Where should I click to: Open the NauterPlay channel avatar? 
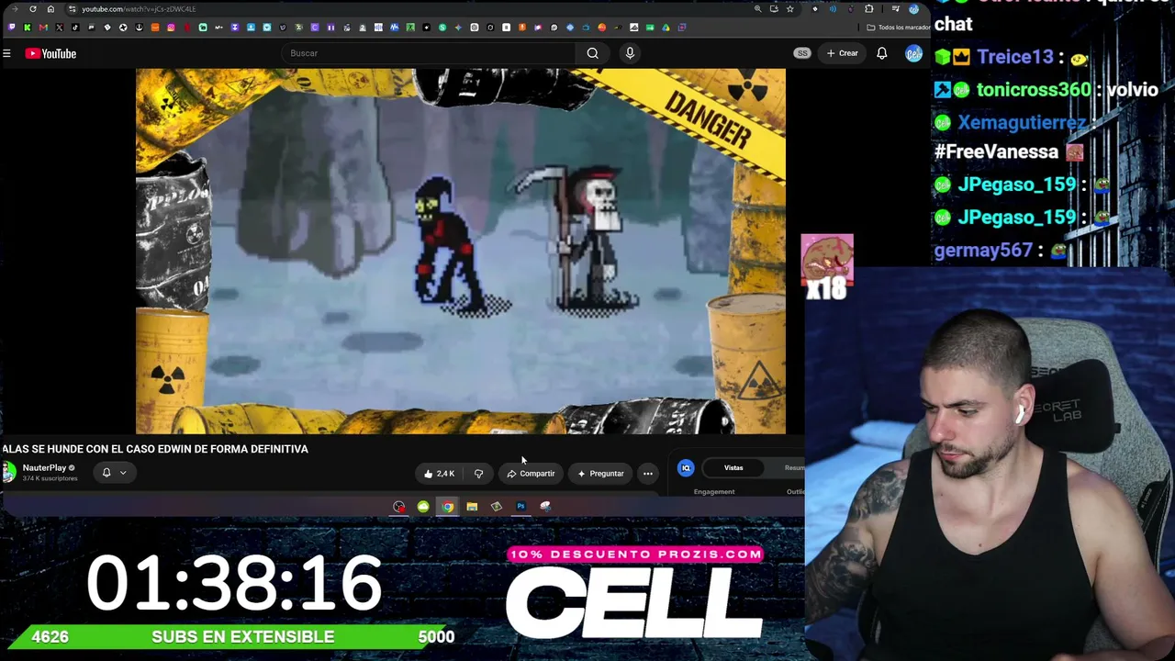click(x=9, y=472)
